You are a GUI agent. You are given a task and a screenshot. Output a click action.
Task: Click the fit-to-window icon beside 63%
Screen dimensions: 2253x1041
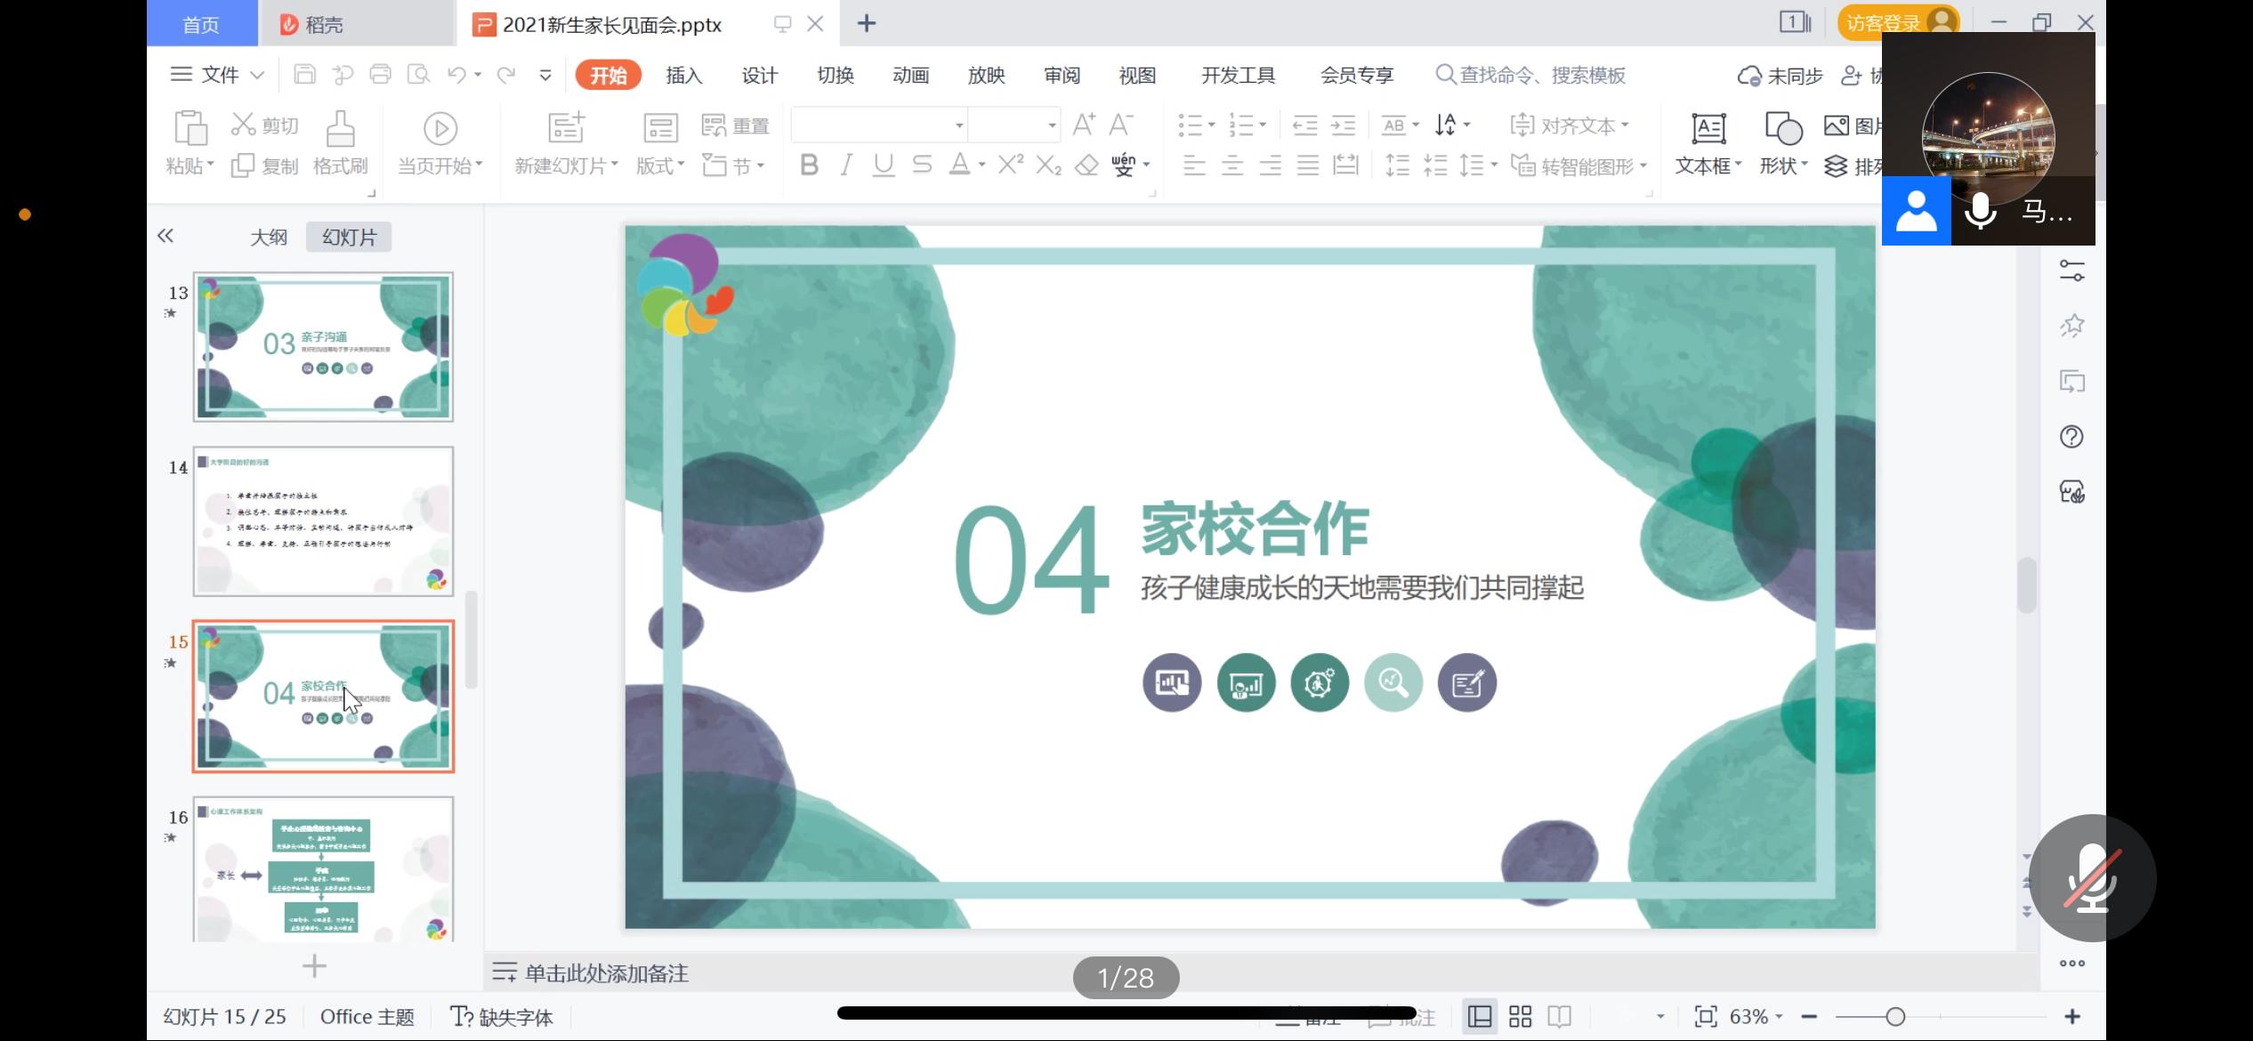tap(1705, 1016)
